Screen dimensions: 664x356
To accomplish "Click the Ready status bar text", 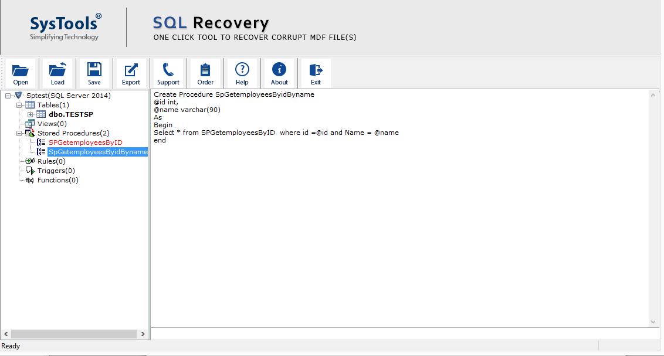I will 11,346.
